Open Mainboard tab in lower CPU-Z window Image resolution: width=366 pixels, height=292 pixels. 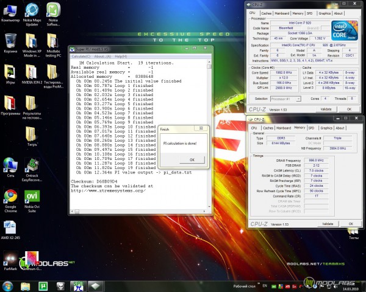284,128
